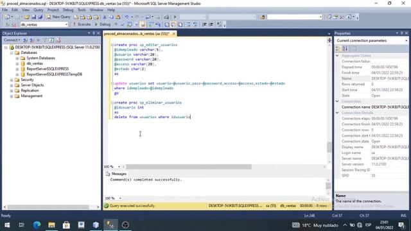The height and width of the screenshot is (231, 411).
Task: Expand the Security folder node
Action: tap(12, 80)
